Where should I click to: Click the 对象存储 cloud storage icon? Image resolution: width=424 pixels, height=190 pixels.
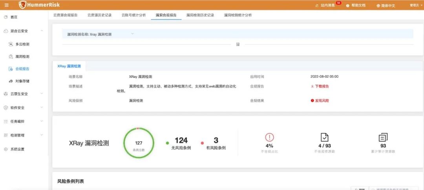point(11,81)
